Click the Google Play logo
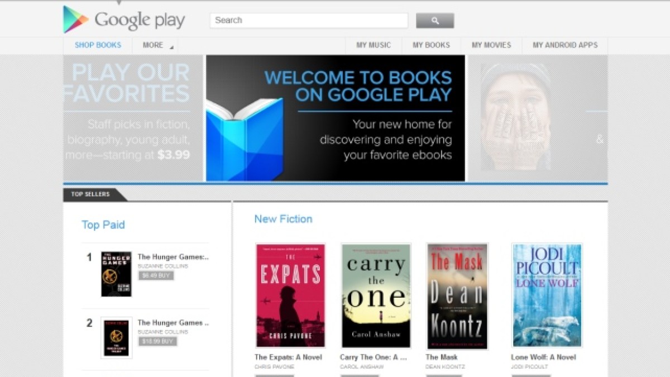Image resolution: width=670 pixels, height=377 pixels. pos(124,20)
